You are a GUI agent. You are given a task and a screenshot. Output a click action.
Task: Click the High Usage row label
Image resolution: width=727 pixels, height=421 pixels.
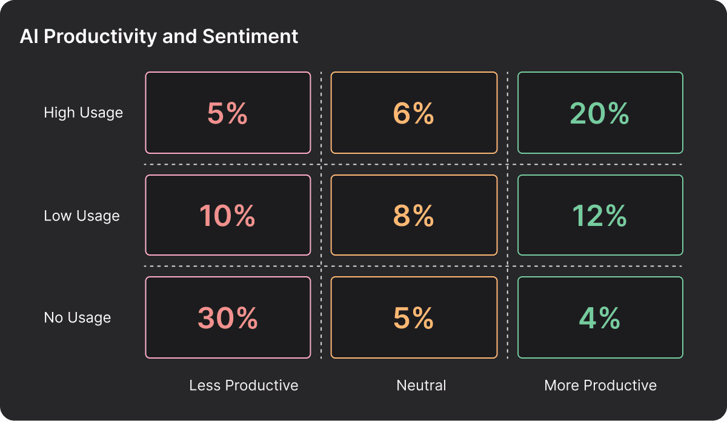(x=83, y=113)
